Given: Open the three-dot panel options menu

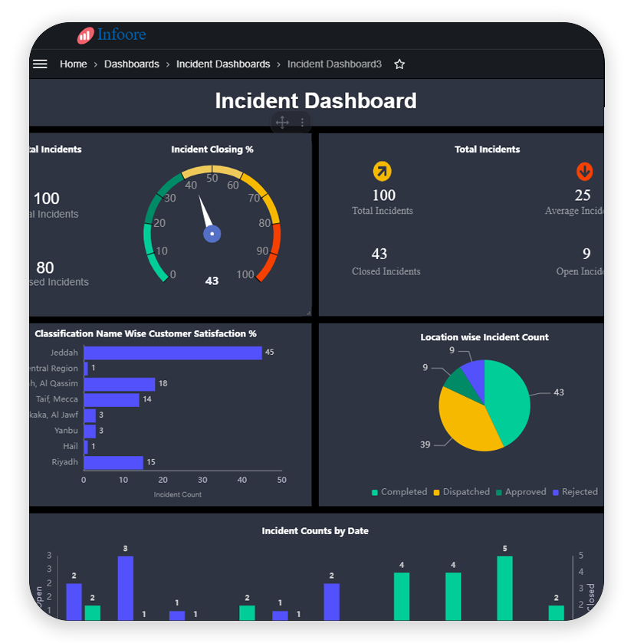Looking at the screenshot, I should coord(302,123).
